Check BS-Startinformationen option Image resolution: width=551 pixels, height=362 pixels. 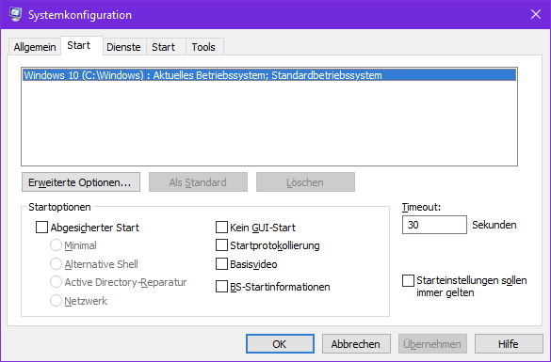(221, 287)
